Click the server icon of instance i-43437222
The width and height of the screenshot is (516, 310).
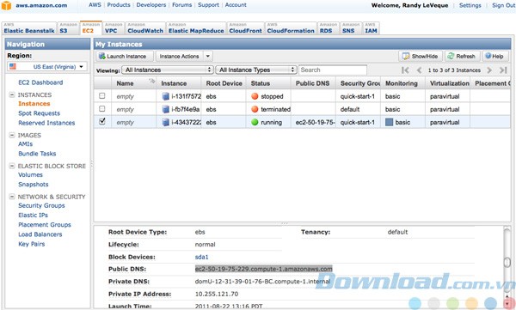point(165,122)
